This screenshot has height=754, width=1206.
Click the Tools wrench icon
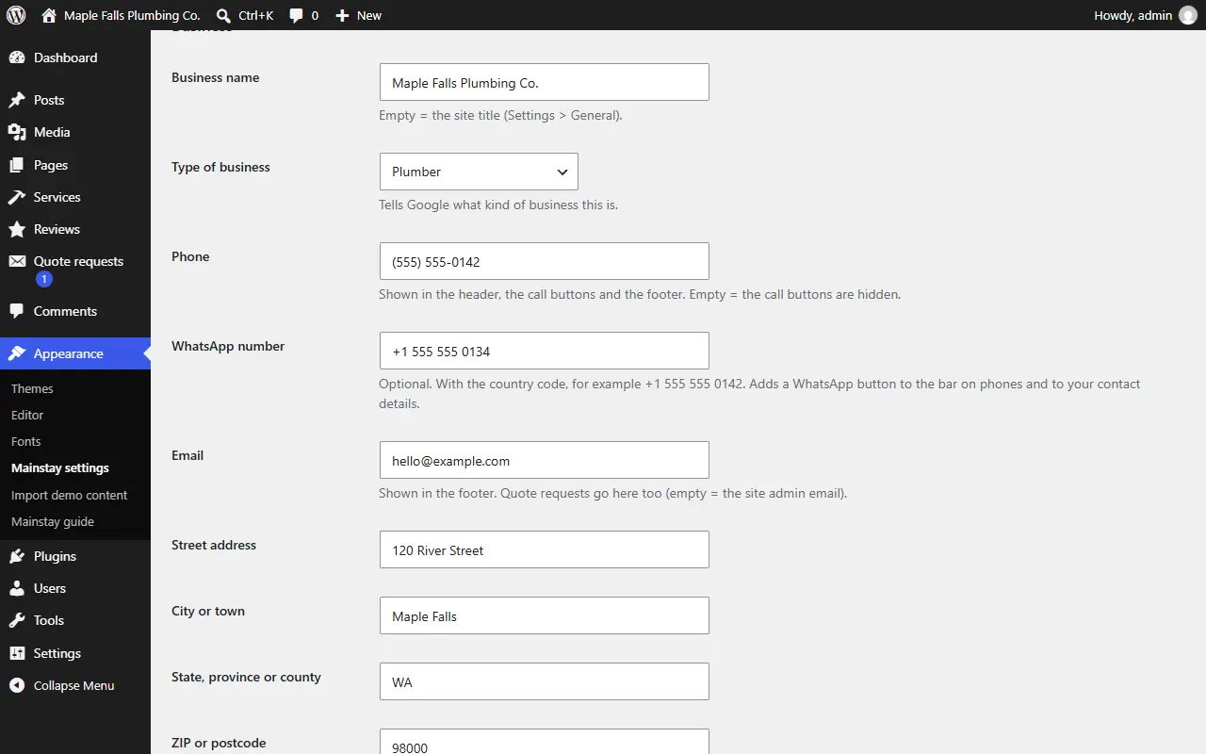click(x=17, y=620)
